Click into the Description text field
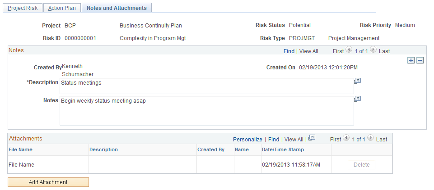The height and width of the screenshot is (190, 434). (x=206, y=86)
